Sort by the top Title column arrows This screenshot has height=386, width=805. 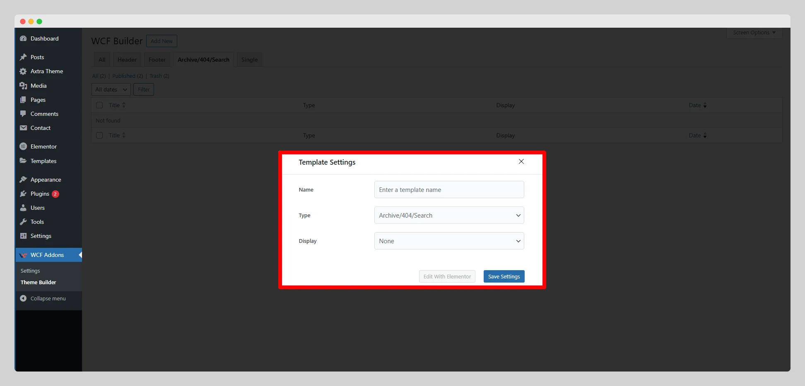click(124, 105)
